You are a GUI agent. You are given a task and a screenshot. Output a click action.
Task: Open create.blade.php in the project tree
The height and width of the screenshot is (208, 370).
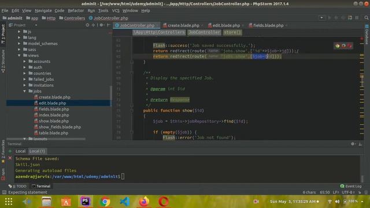point(54,97)
